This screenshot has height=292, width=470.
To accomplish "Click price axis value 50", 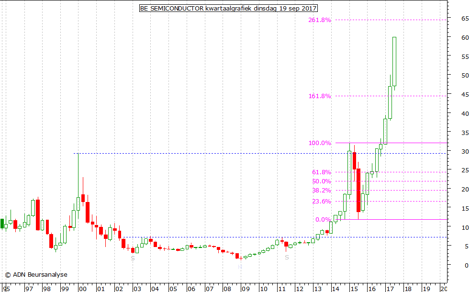I will click(x=465, y=76).
